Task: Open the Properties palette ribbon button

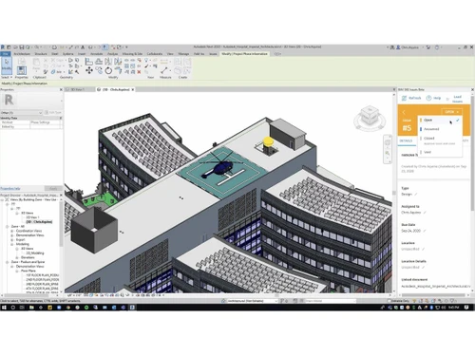Action: tap(22, 70)
